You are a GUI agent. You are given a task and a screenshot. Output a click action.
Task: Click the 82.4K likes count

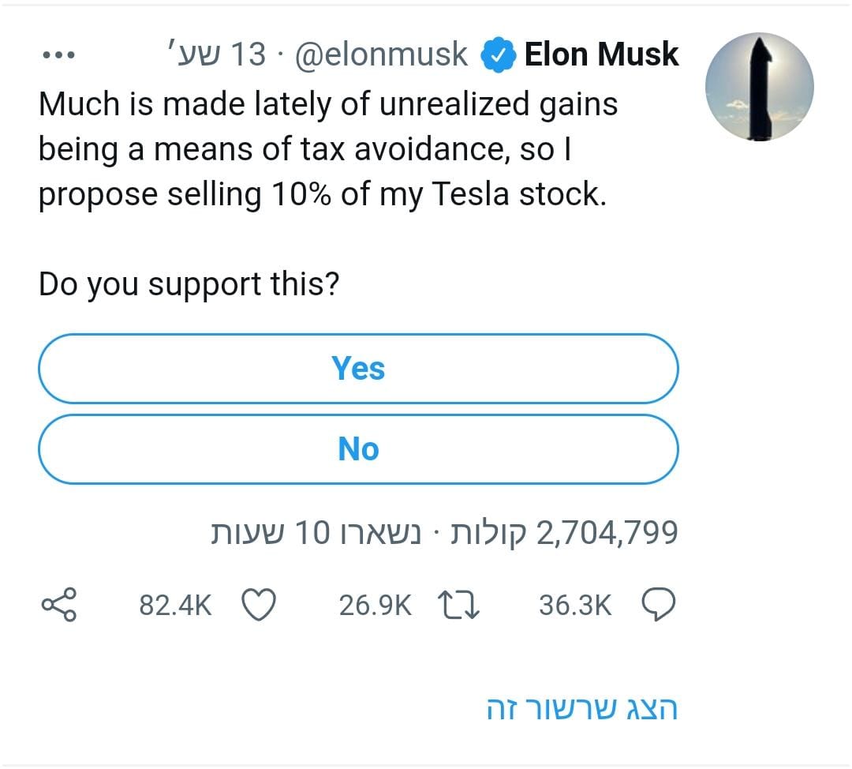pyautogui.click(x=175, y=606)
